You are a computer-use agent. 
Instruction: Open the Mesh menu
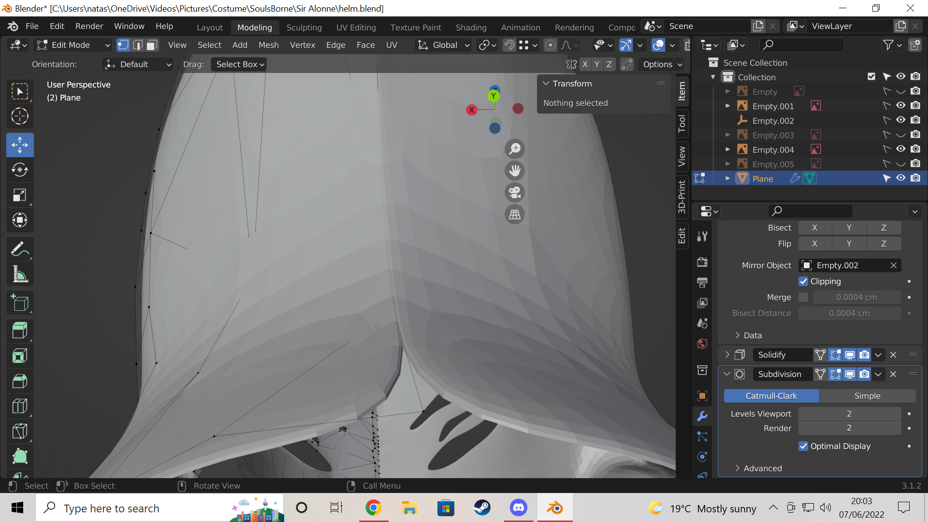[268, 45]
